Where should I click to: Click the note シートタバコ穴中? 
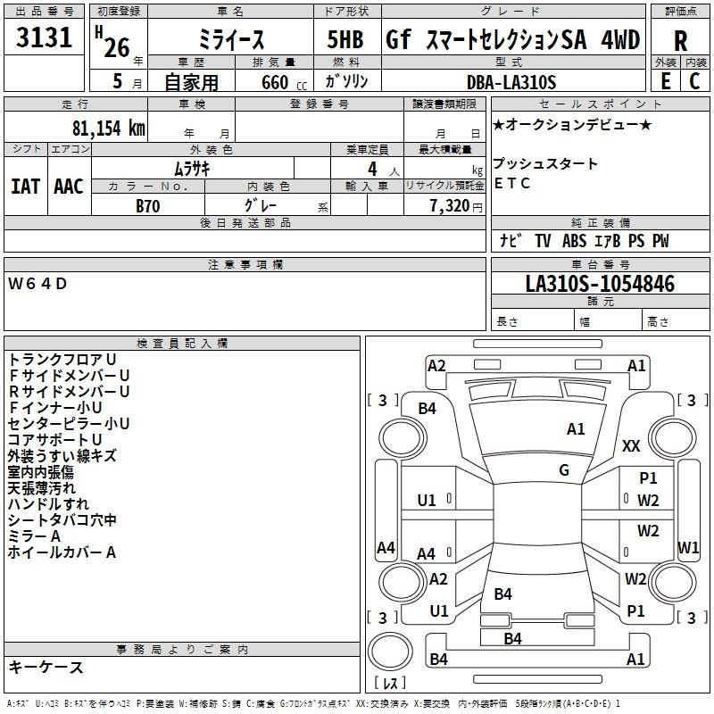click(x=62, y=520)
